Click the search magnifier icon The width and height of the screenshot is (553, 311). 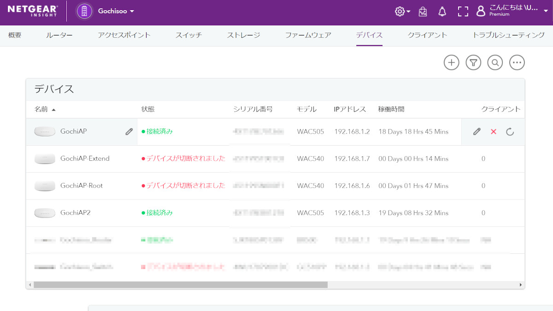[495, 63]
